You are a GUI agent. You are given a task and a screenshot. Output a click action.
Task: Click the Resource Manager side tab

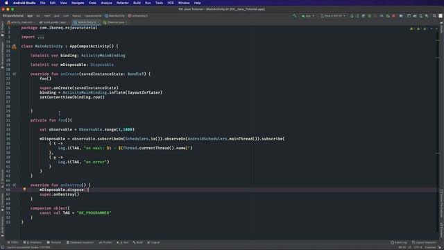pyautogui.click(x=2, y=56)
